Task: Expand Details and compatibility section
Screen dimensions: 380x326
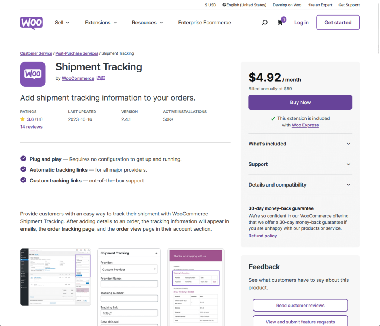Action: pyautogui.click(x=300, y=185)
